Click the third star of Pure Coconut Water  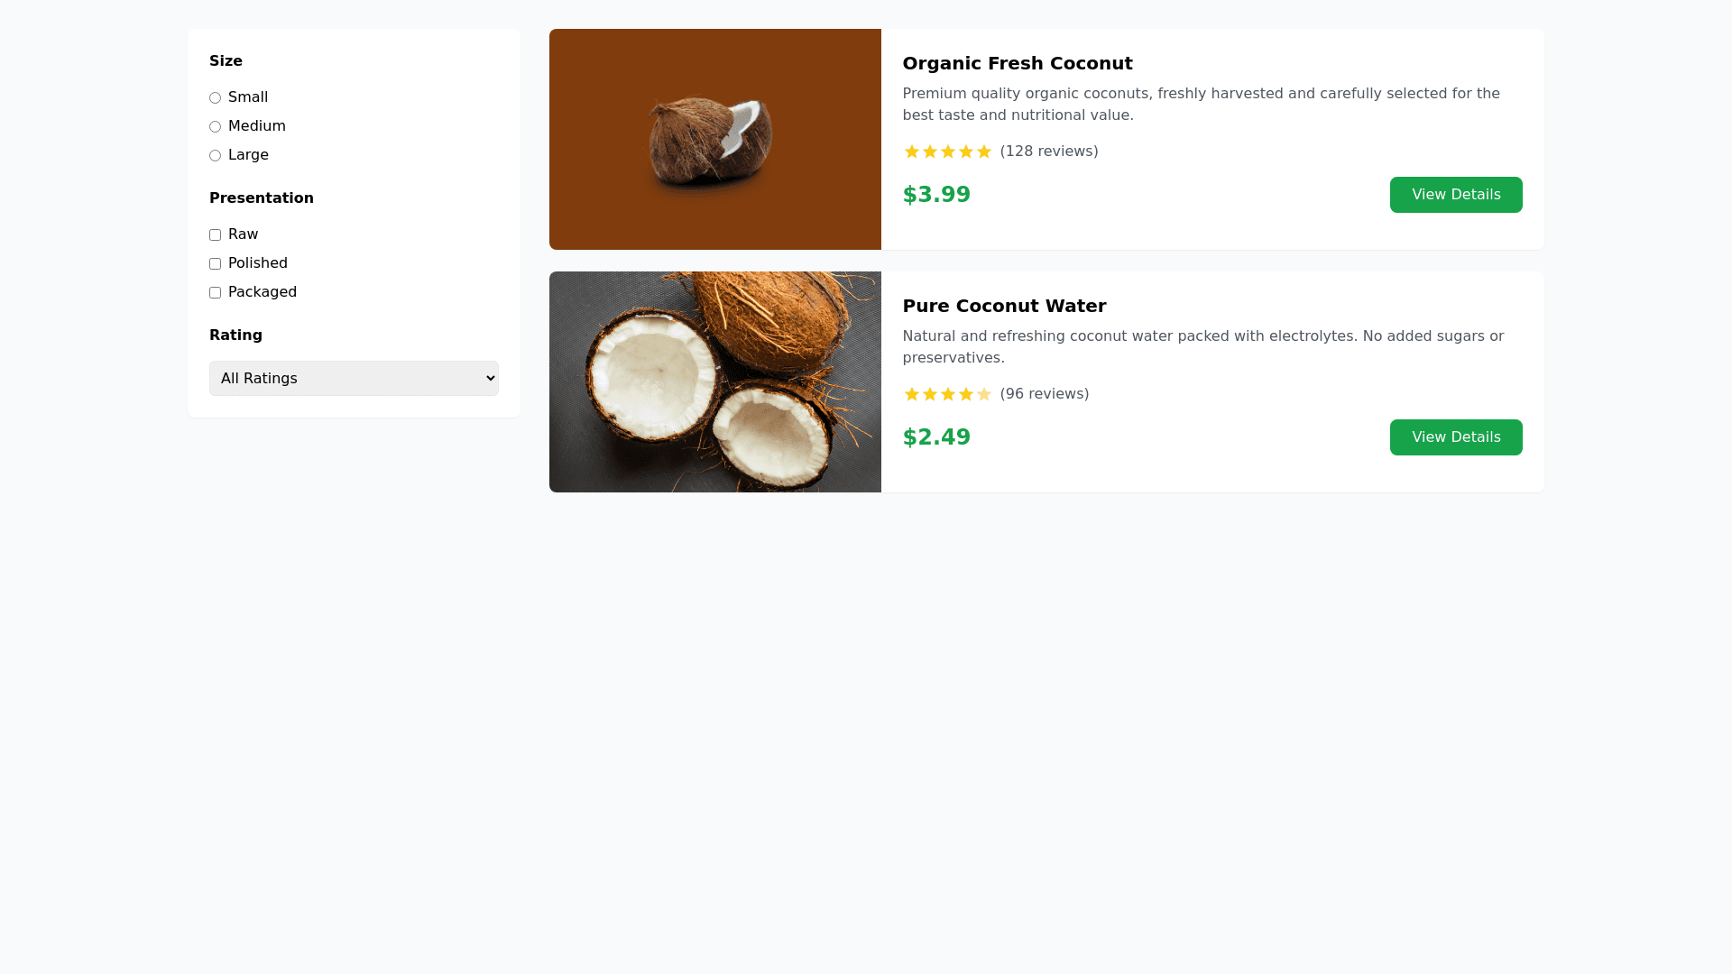click(x=948, y=394)
